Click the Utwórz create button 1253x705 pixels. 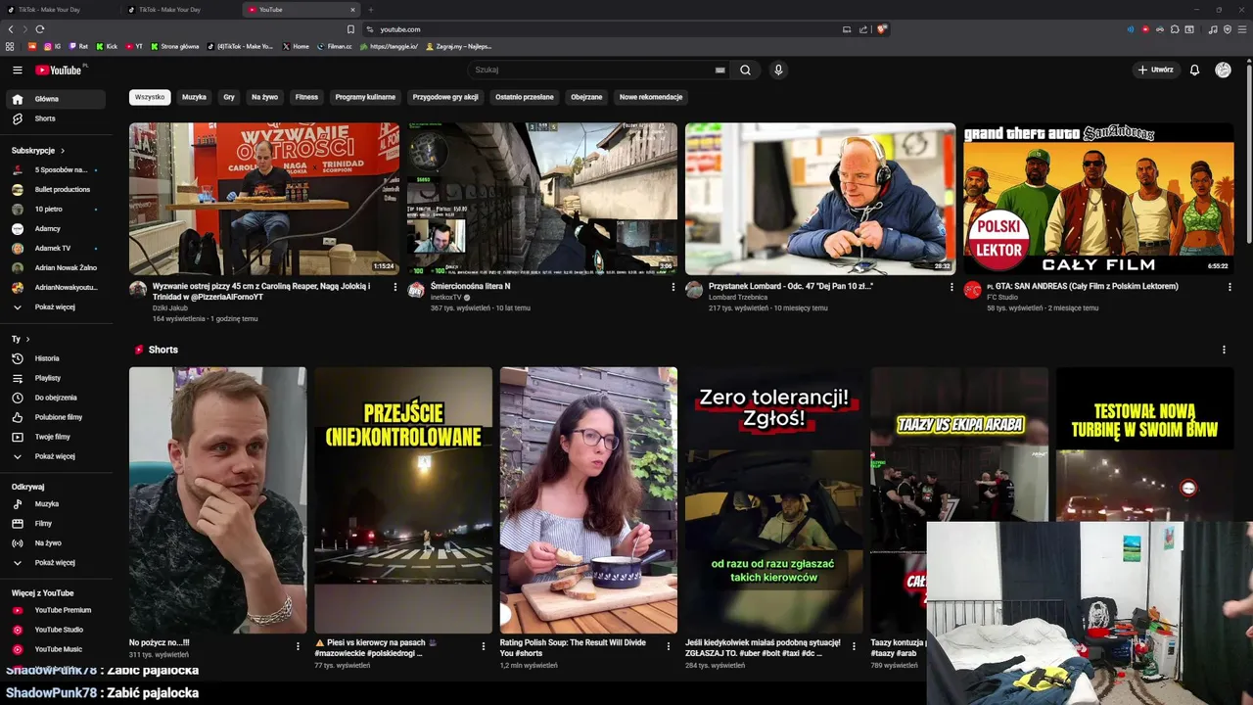[x=1156, y=70]
